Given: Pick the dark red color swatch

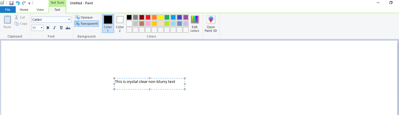Looking at the screenshot, I should (x=142, y=17).
